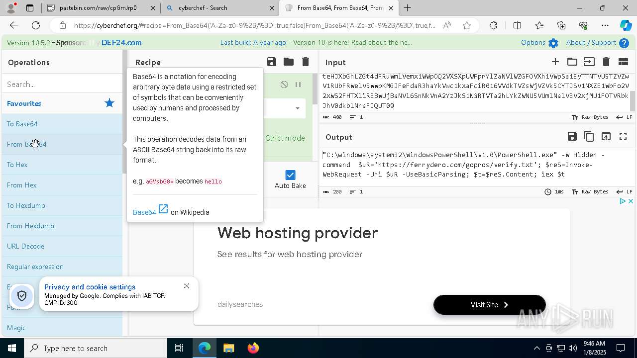Switch to cyberchef - Search tab
This screenshot has height=358, width=637.
[219, 8]
